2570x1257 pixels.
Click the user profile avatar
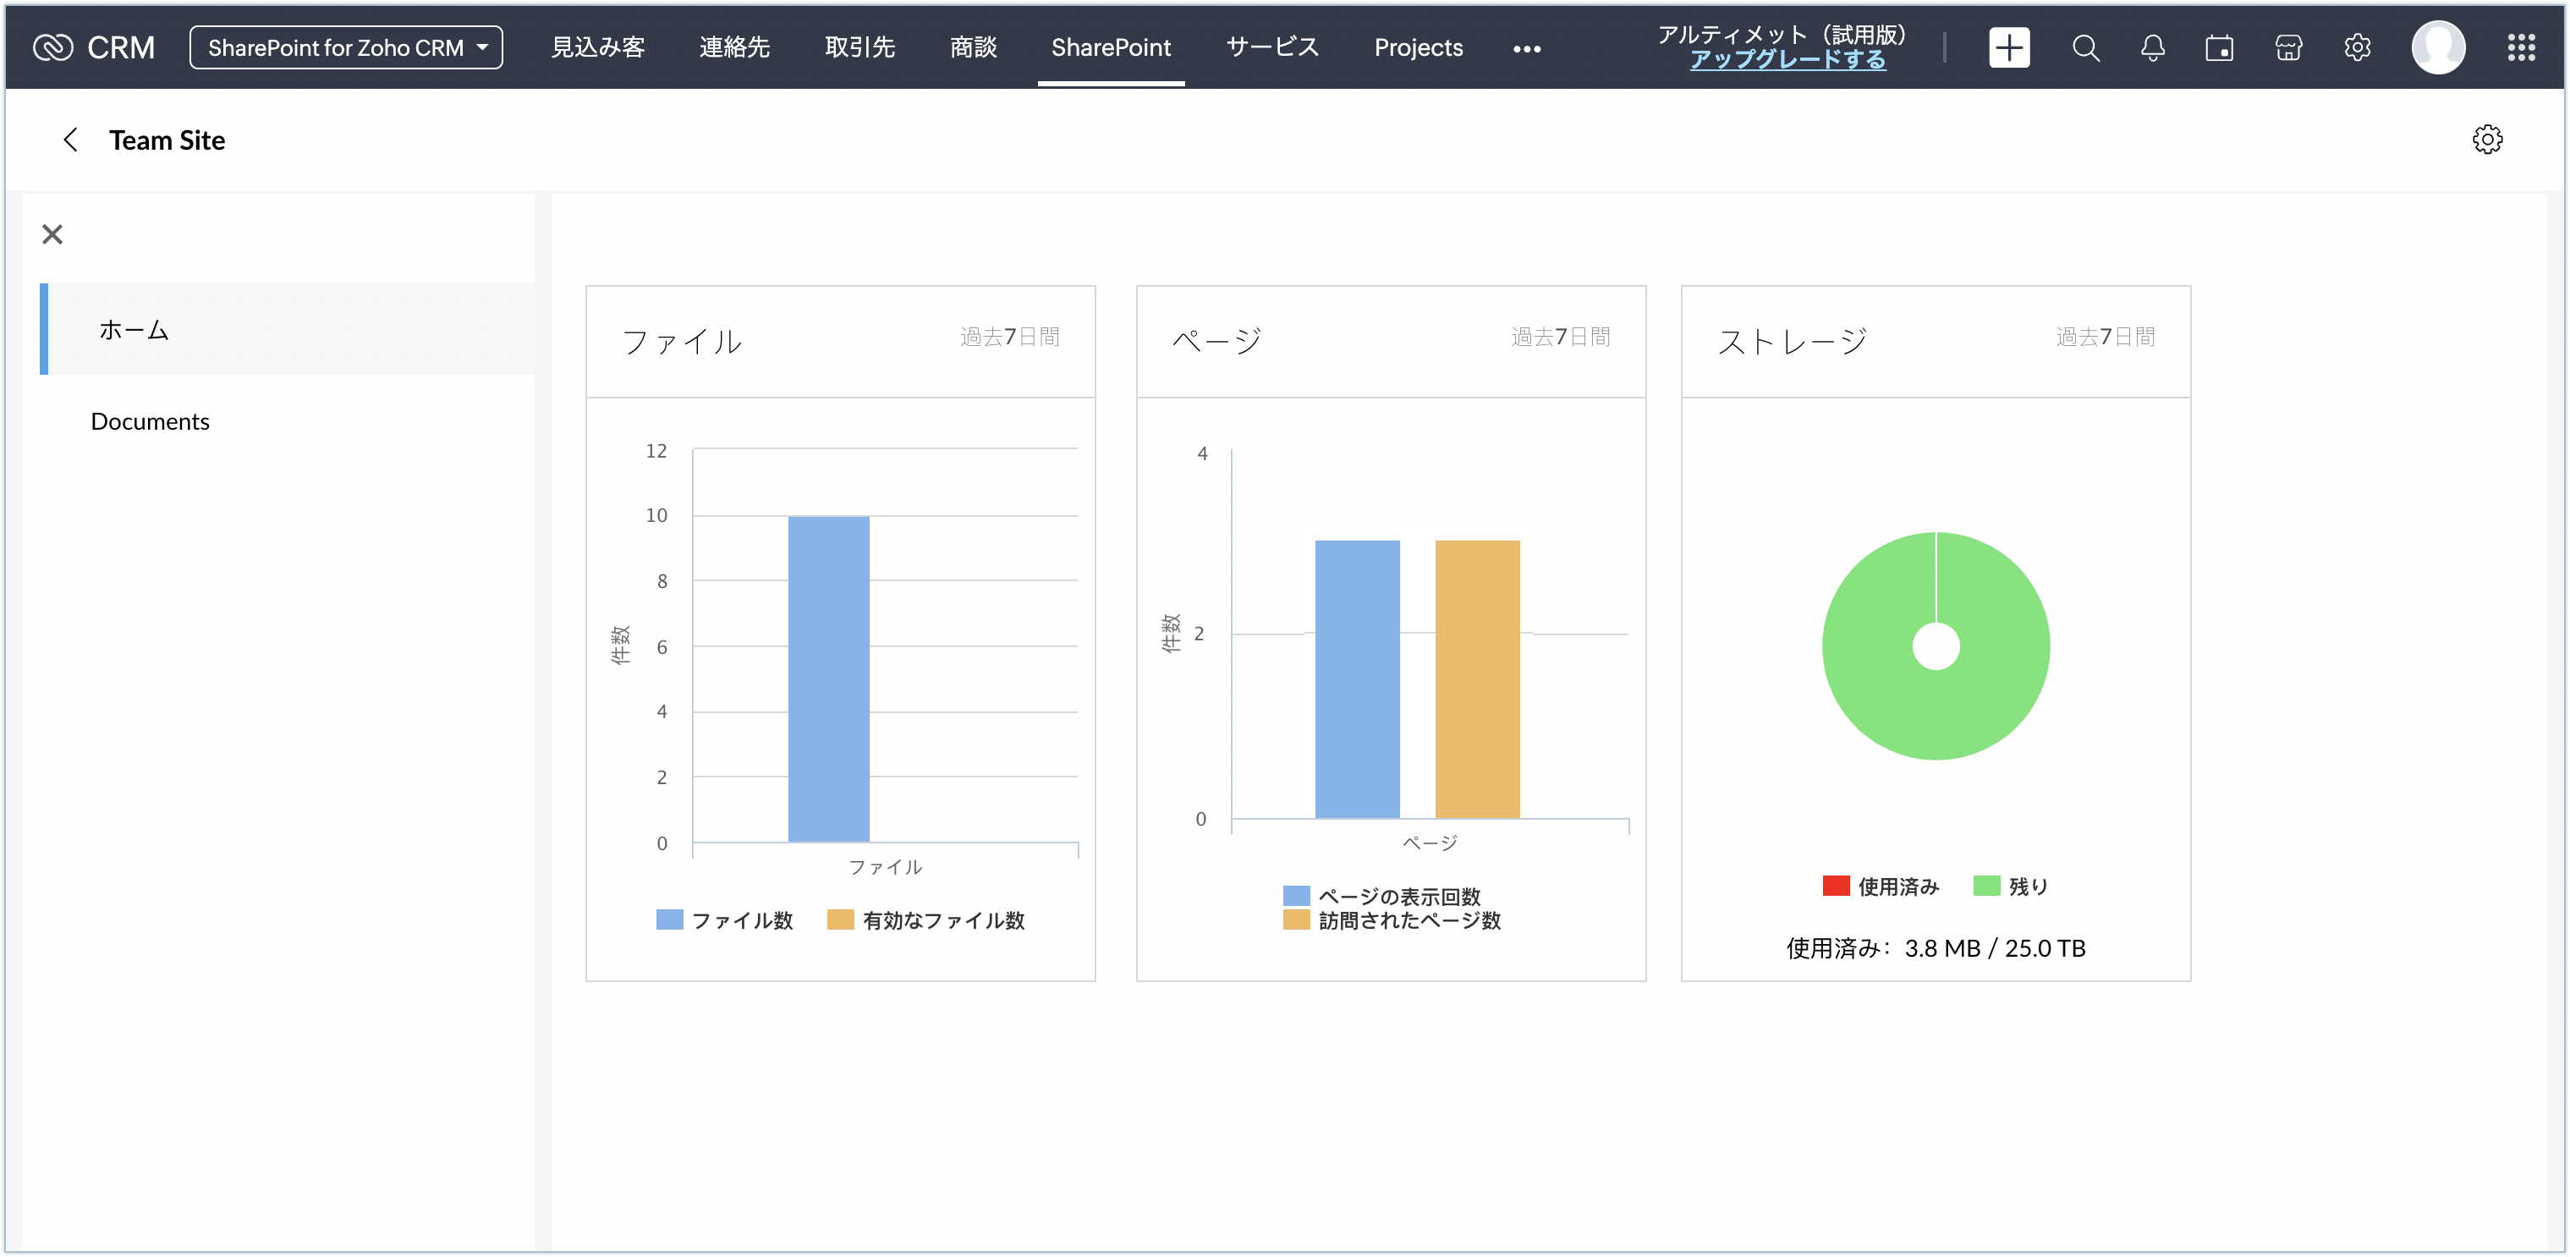2437,47
